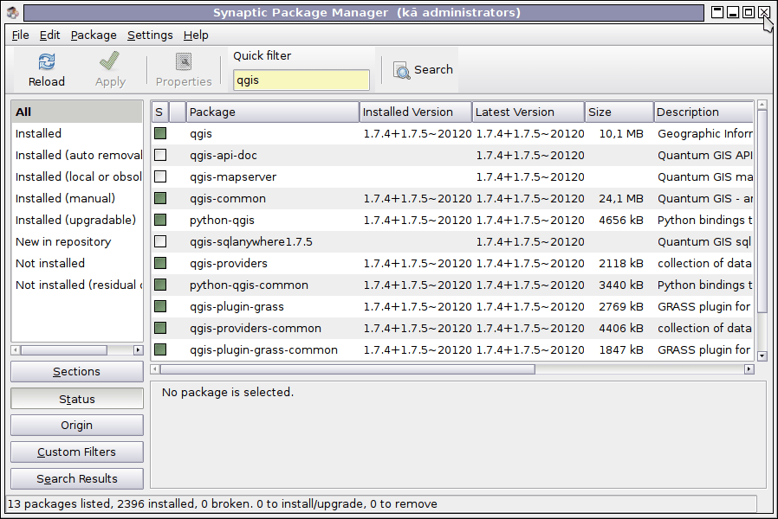
Task: Click the package list horizontal scrollbar thumb
Action: tap(347, 369)
